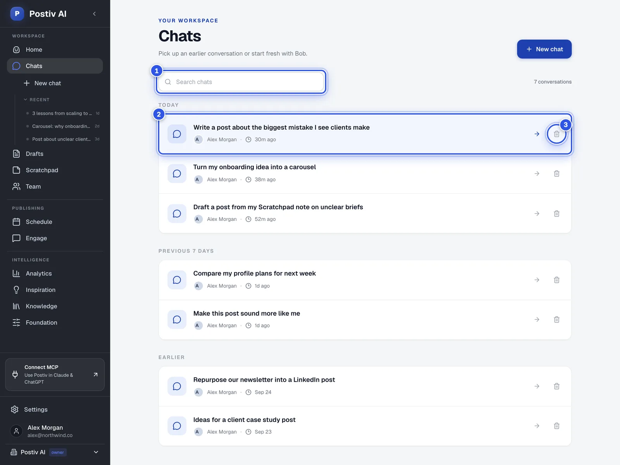Open arrow for the Scratchpad note chat
The height and width of the screenshot is (465, 620).
[537, 214]
